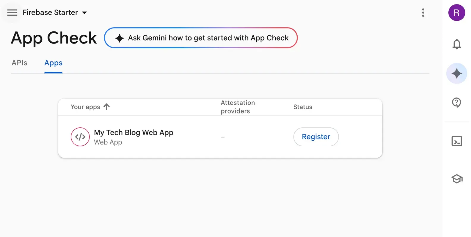Click the sparkle icon inside Ask Gemini button
The width and height of the screenshot is (471, 237).
click(x=120, y=38)
